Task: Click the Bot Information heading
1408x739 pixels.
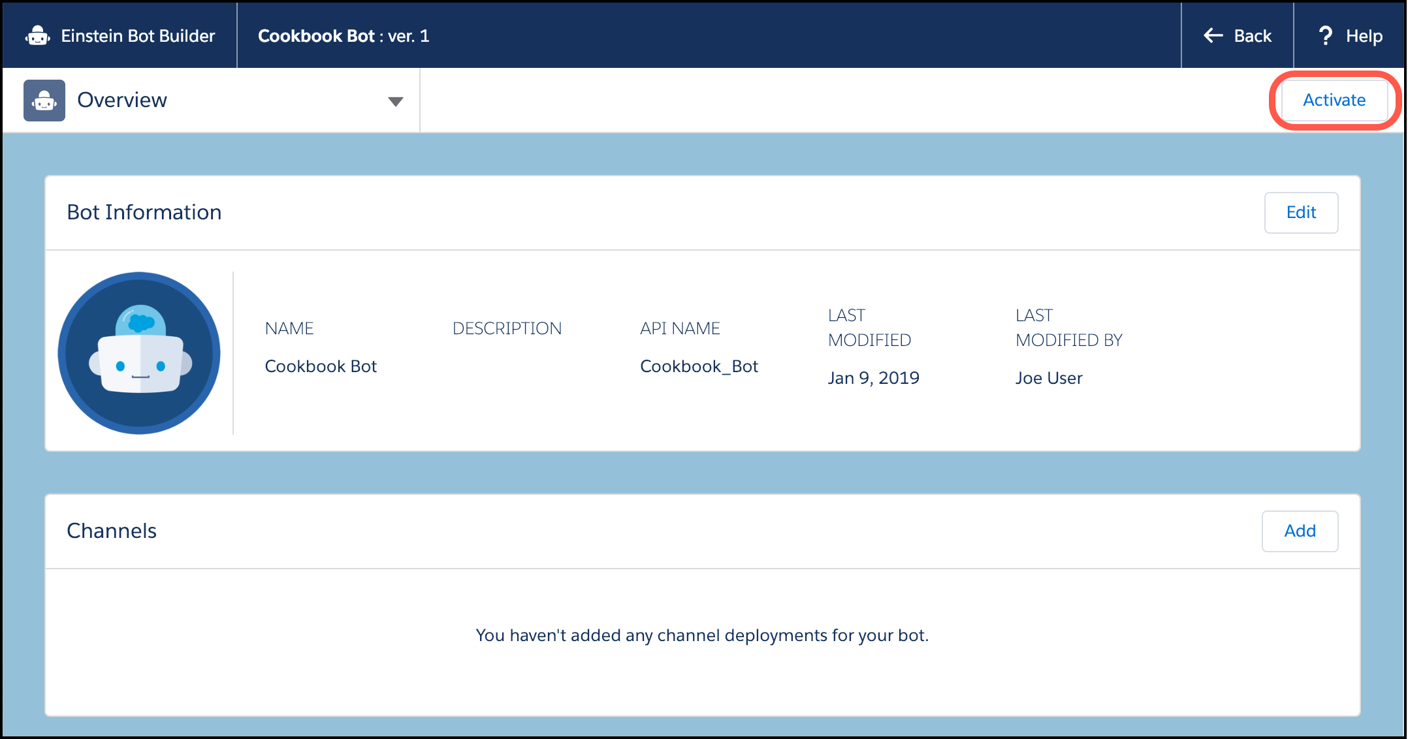Action: [x=144, y=212]
